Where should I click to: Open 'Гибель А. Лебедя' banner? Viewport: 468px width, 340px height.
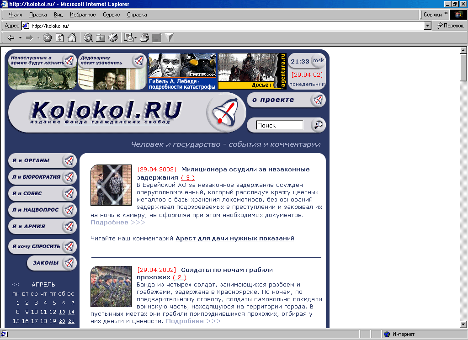182,71
